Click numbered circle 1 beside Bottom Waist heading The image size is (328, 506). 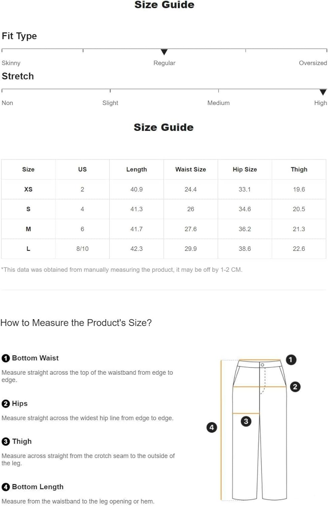6,358
